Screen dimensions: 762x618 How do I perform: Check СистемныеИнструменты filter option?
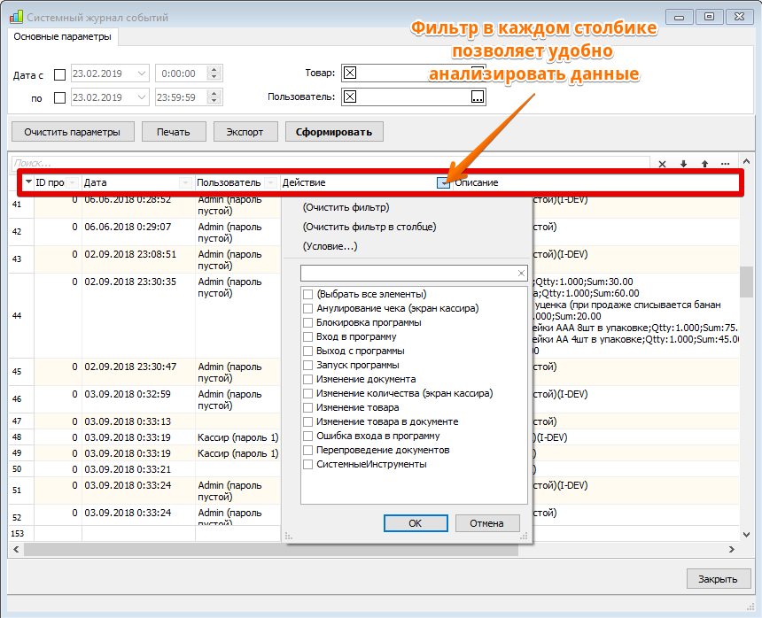coord(307,465)
